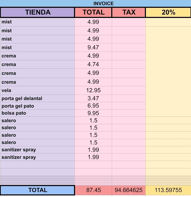Viewport: 191px width, 197px height.
Task: Select the 20% header cell
Action: coord(168,12)
